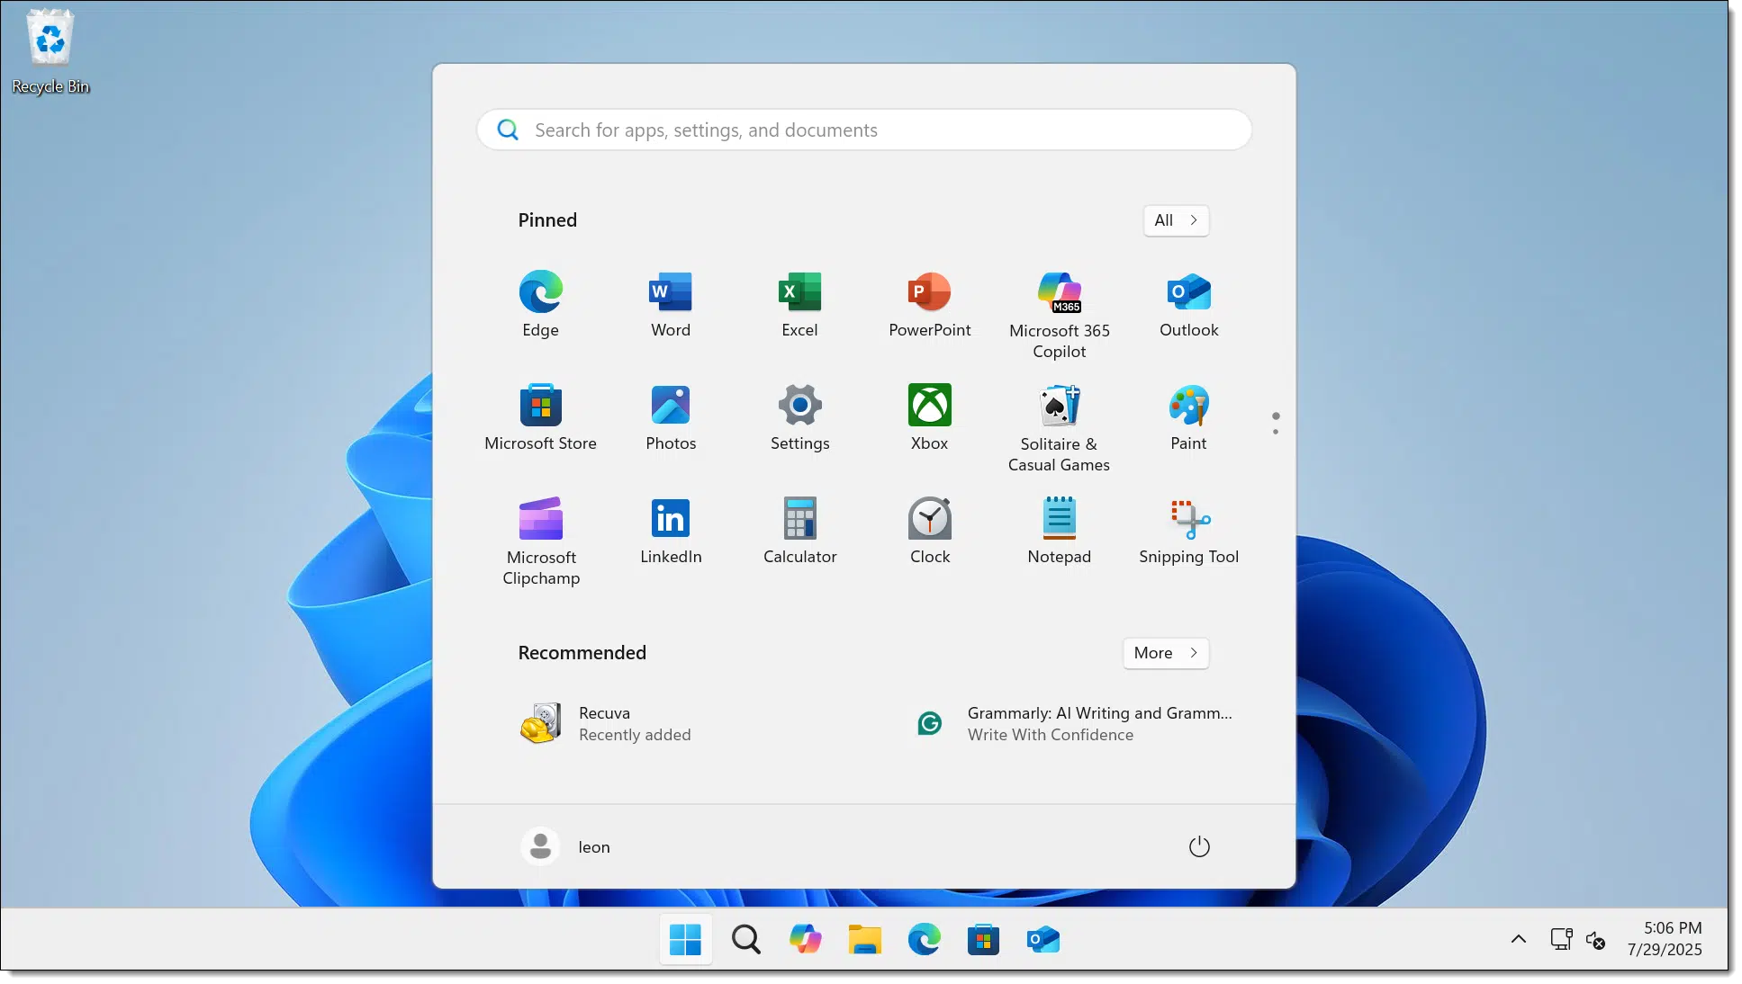Expand the All apps list
The width and height of the screenshot is (1742, 984).
tap(1176, 220)
